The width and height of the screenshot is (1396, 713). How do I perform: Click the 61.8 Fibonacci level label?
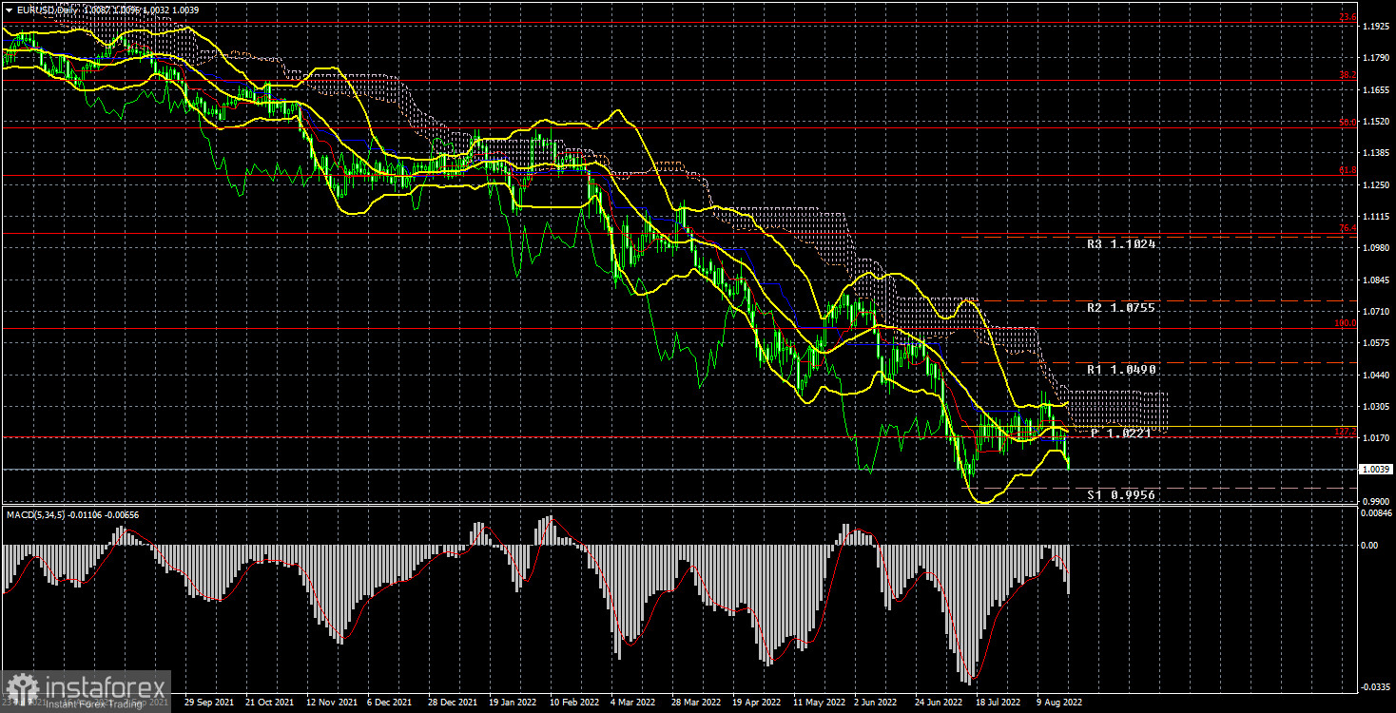[x=1348, y=170]
